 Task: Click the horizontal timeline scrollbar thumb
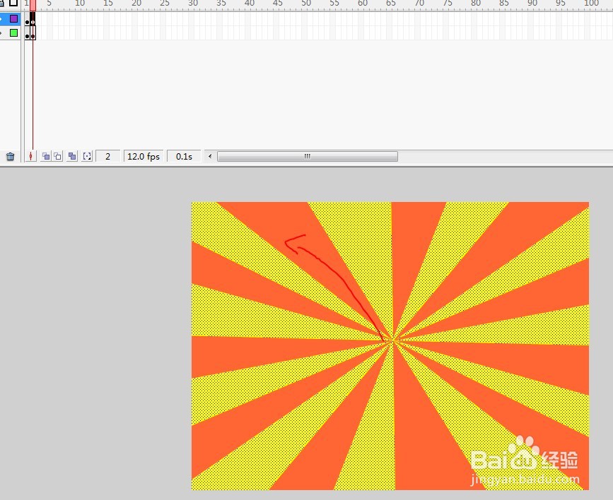[x=308, y=157]
